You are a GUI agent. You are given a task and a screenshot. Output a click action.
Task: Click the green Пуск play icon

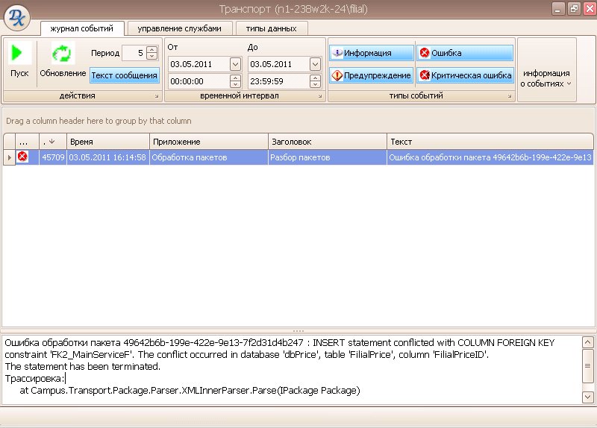pos(19,53)
